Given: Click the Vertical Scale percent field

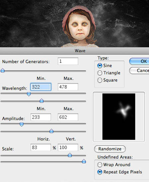Looking at the screenshot, I should tap(68, 147).
